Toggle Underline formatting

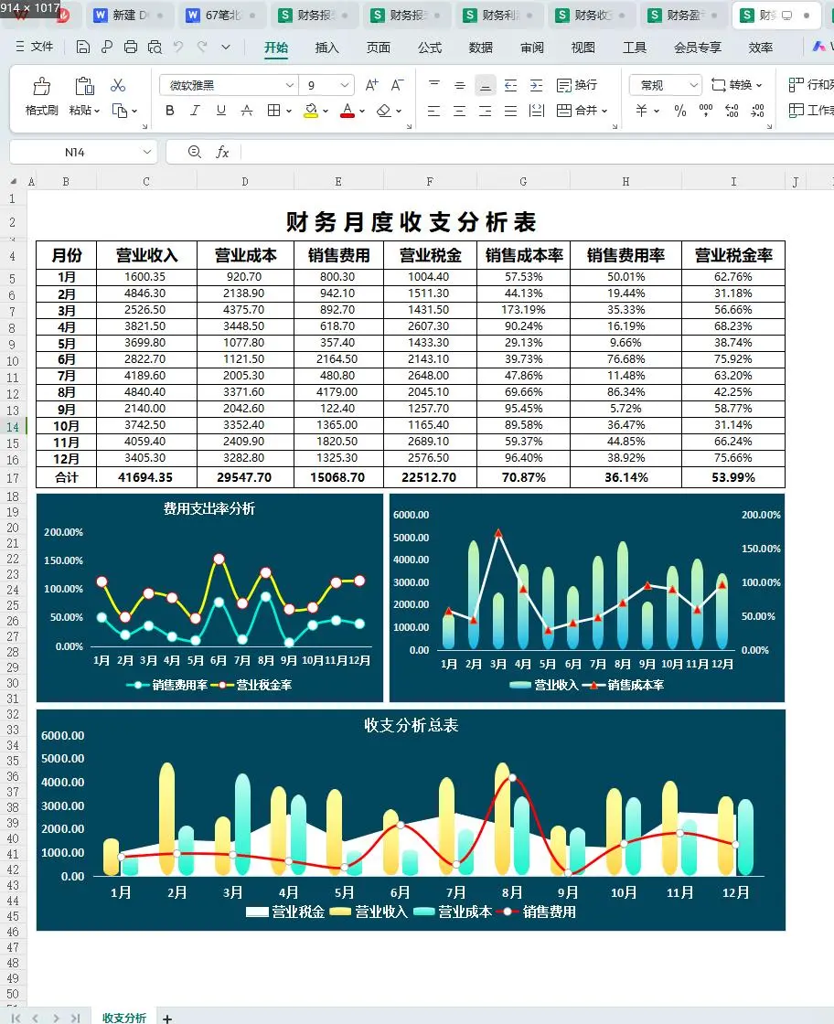click(220, 111)
